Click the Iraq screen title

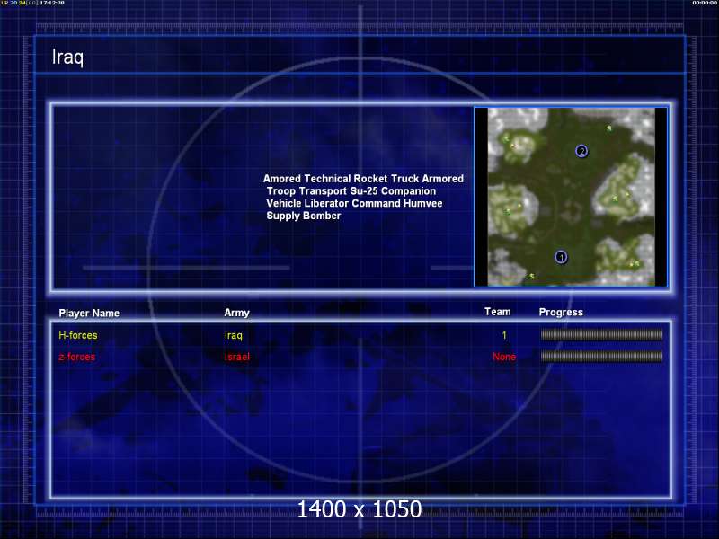[67, 57]
